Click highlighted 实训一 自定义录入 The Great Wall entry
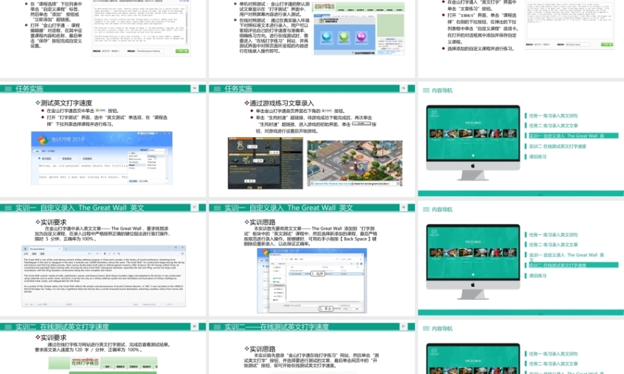 click(571, 136)
